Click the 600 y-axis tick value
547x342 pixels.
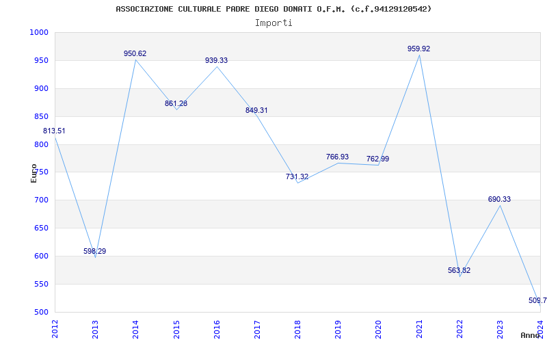41,256
